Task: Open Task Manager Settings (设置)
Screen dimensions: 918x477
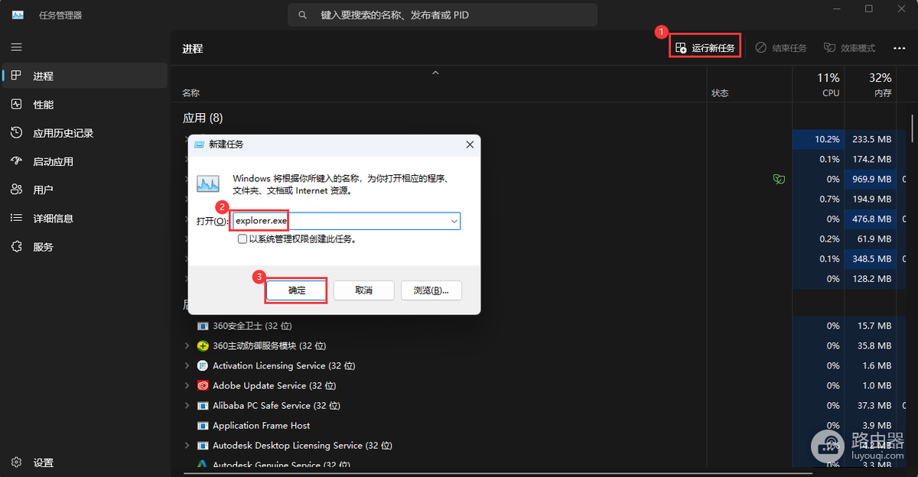Action: 85,462
